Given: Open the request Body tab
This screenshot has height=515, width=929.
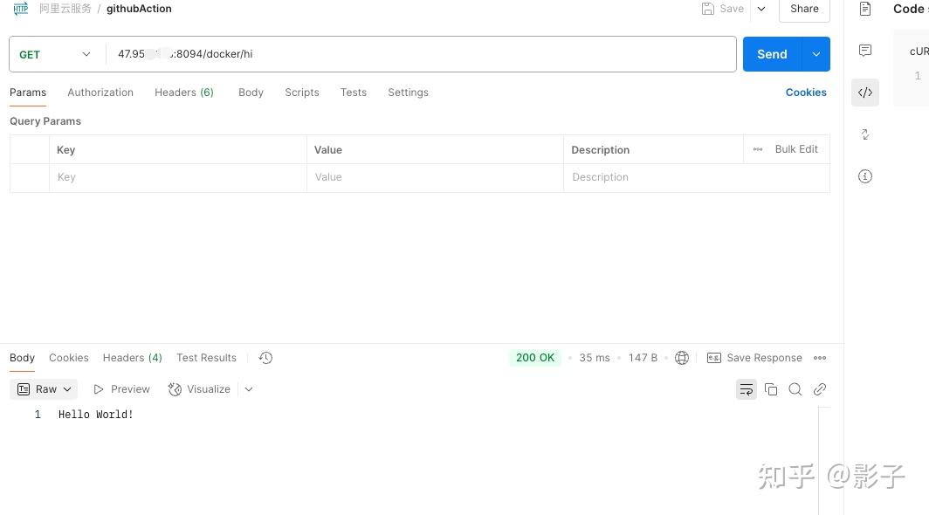Looking at the screenshot, I should tap(251, 93).
